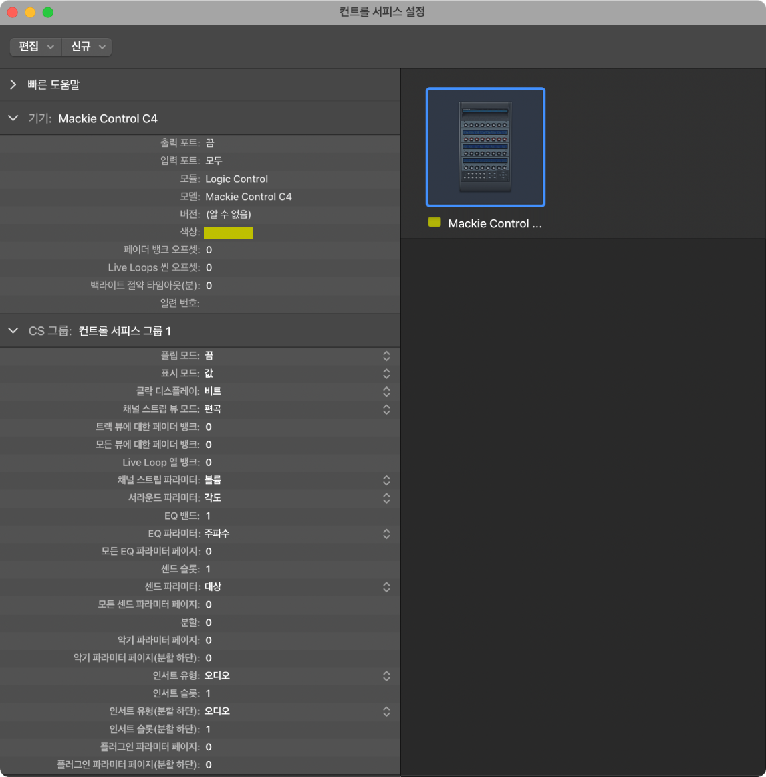Image resolution: width=766 pixels, height=777 pixels.
Task: Click the 출력 포트 value 끔
Action: click(210, 143)
